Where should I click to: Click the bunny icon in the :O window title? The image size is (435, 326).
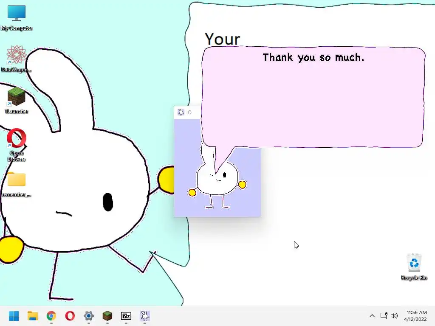tap(181, 112)
